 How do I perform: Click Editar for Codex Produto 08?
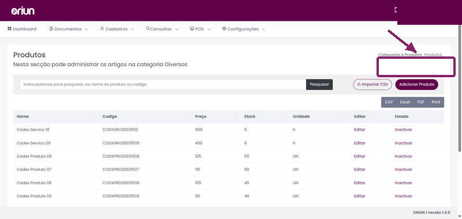(x=359, y=156)
